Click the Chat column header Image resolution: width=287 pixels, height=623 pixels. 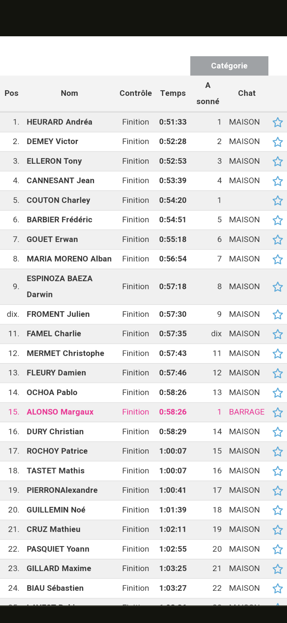coord(247,93)
